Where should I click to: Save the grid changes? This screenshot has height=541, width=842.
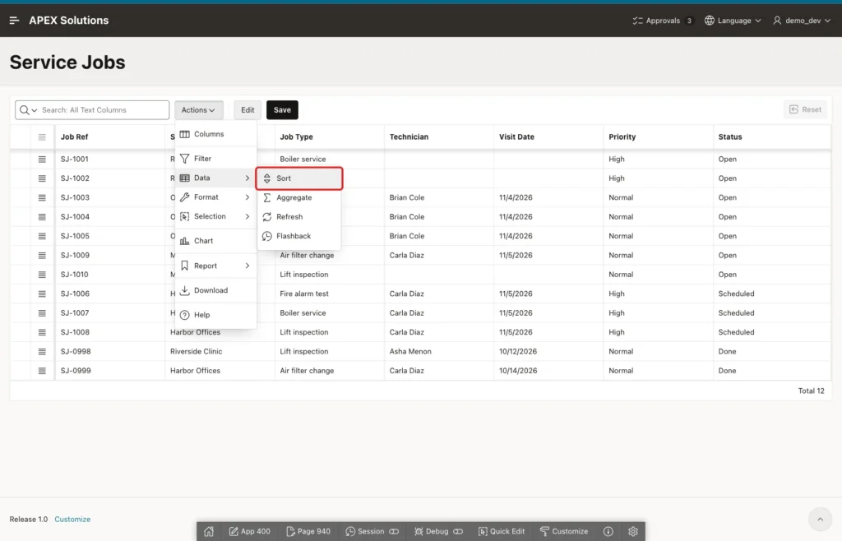tap(282, 110)
